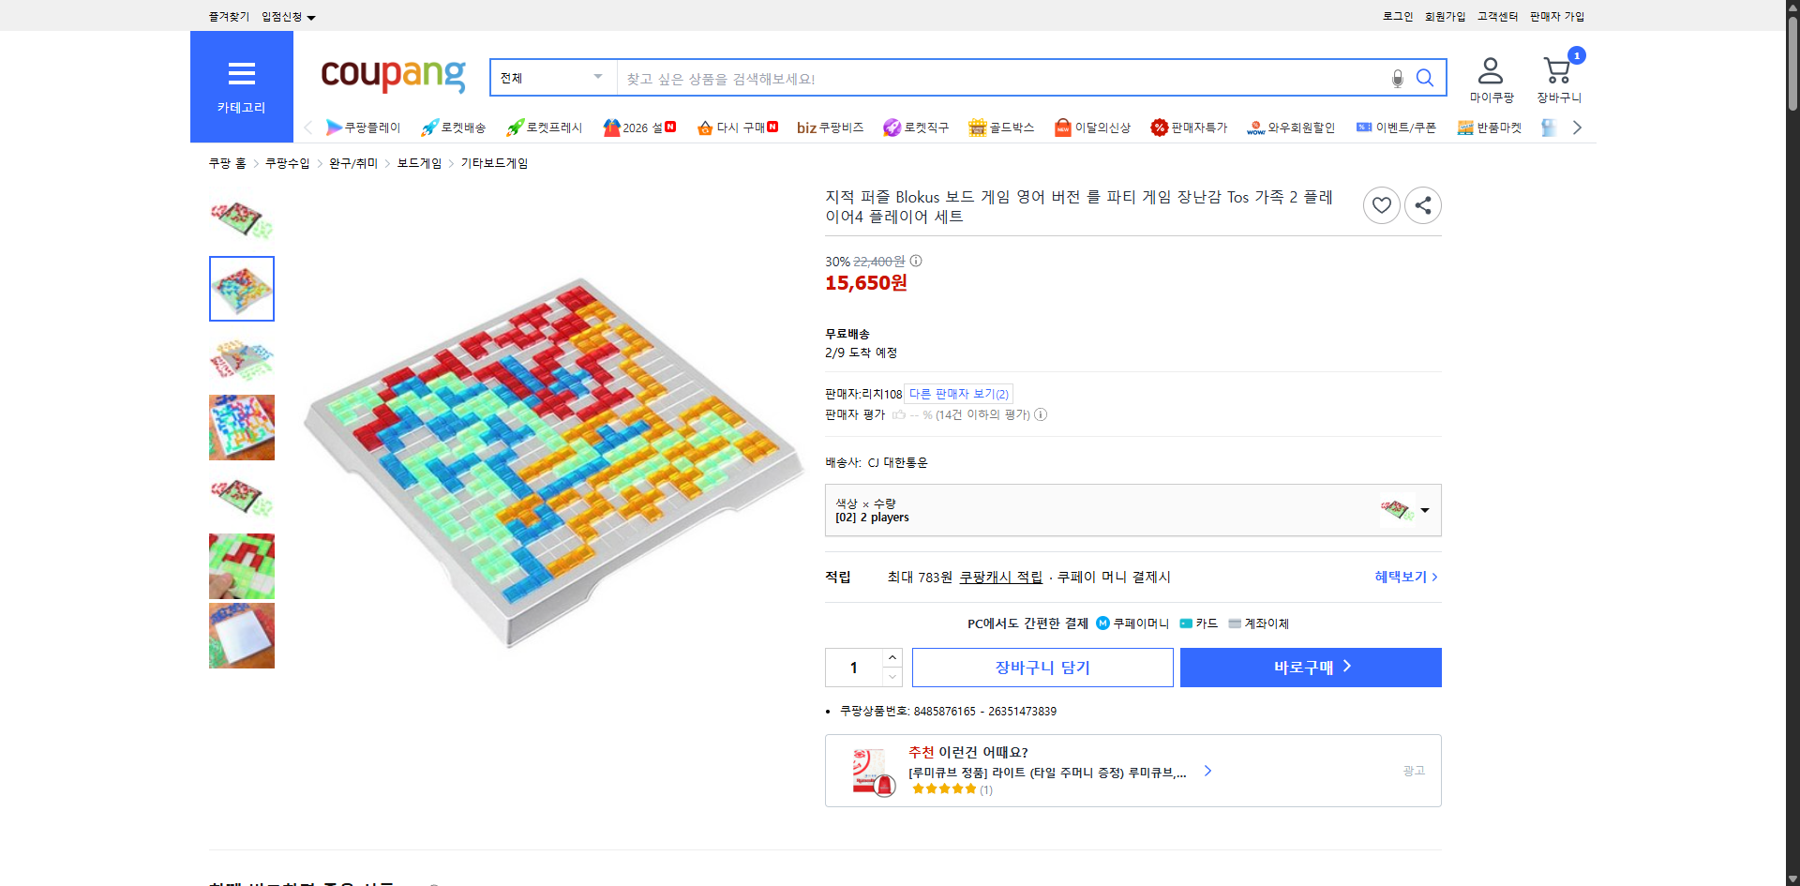Select the 로켓배송 icon in the navigation bar
This screenshot has width=1800, height=886.
click(x=428, y=128)
